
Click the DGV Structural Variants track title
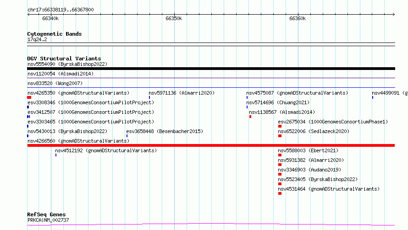coord(64,59)
